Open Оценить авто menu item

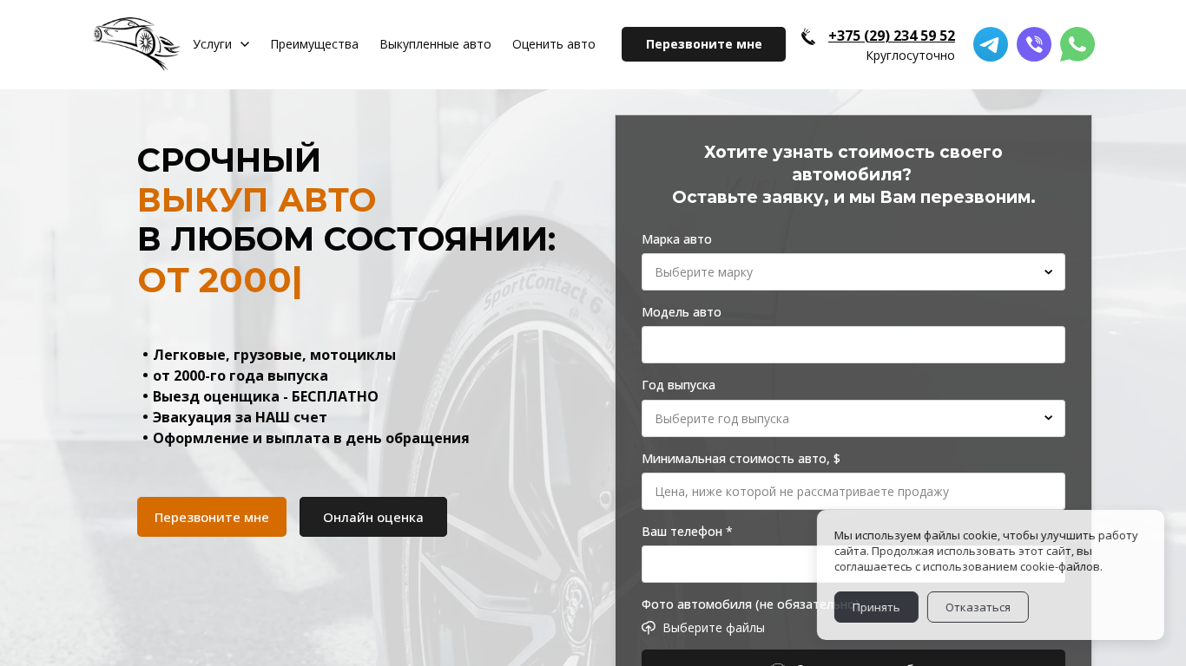[x=554, y=44]
